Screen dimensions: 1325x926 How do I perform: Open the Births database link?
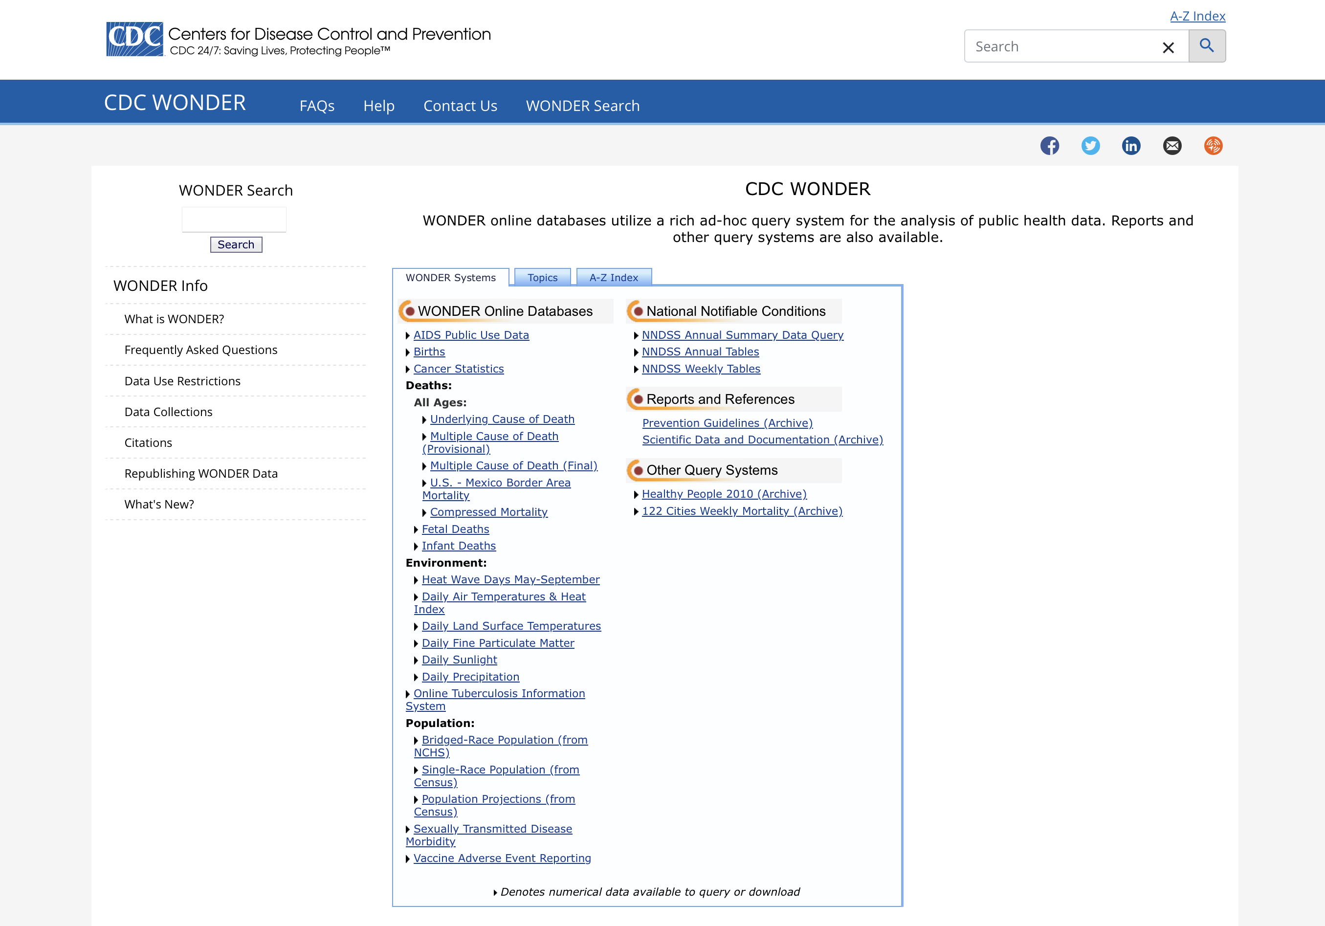[x=429, y=352]
